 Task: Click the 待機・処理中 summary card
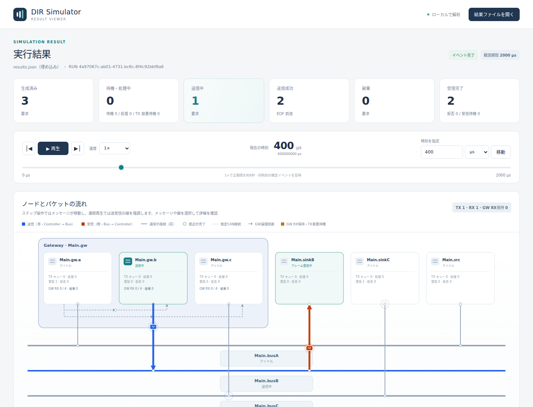[139, 101]
